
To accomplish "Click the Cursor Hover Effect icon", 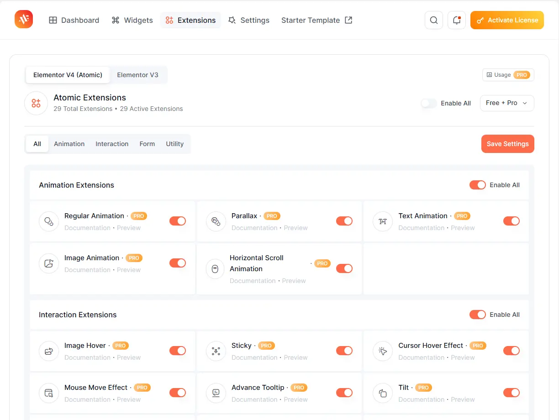I will pos(383,351).
